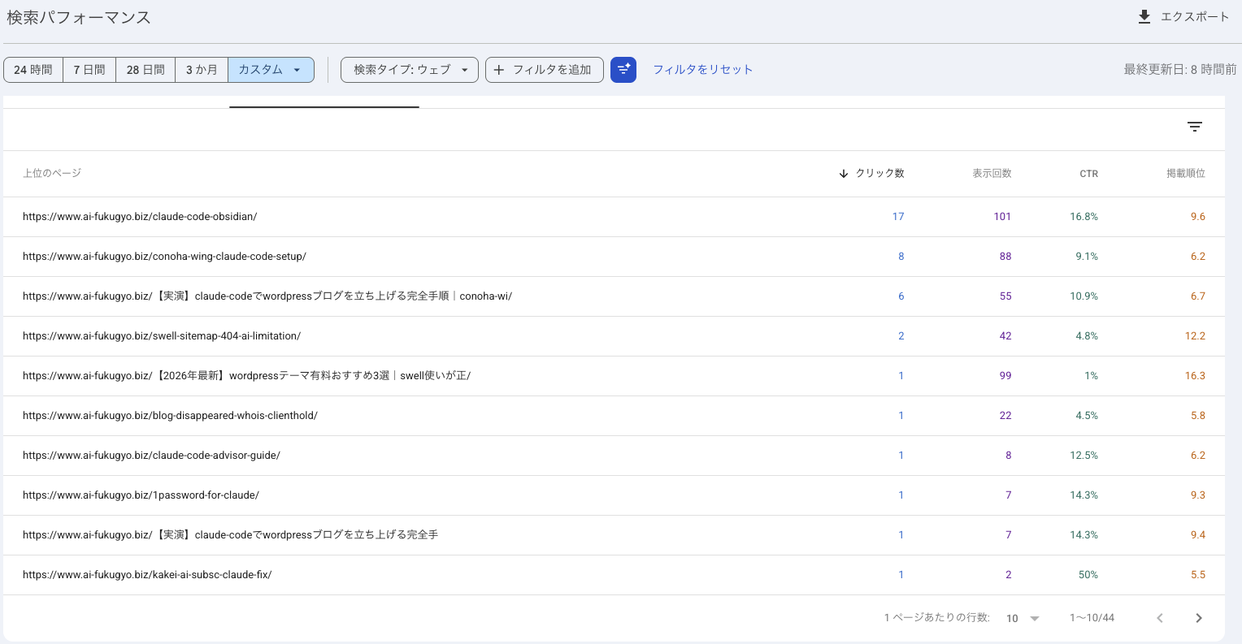Open the kakei-ai-subsc-claude-fix page row
This screenshot has height=644, width=1242.
[614, 575]
